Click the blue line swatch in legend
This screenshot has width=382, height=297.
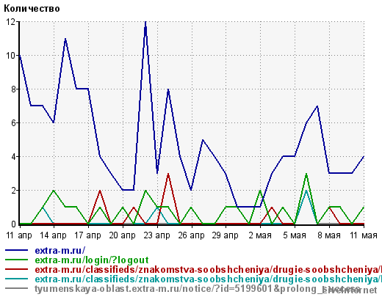click(16, 250)
